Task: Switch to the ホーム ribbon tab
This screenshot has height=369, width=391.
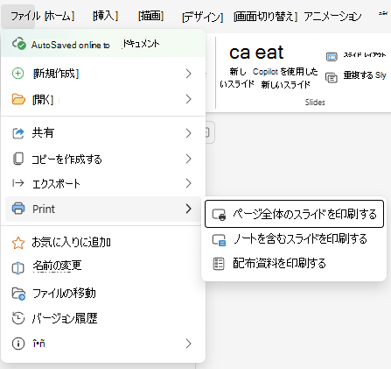Action: (x=59, y=16)
